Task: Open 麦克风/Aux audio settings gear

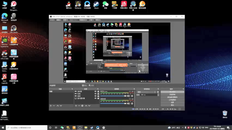Action: 132,96
